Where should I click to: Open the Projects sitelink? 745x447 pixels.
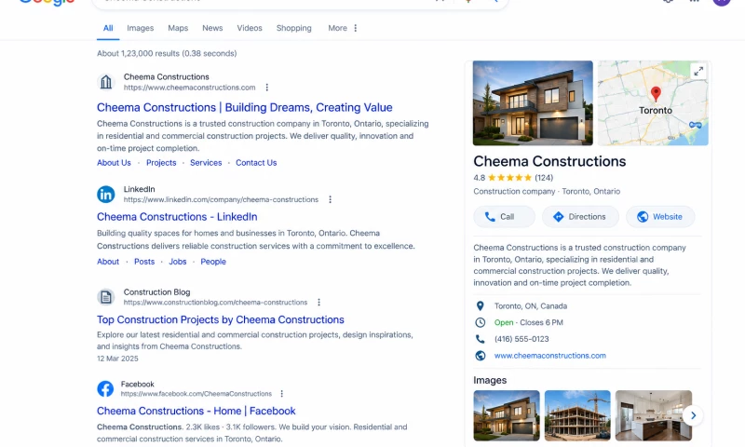161,162
